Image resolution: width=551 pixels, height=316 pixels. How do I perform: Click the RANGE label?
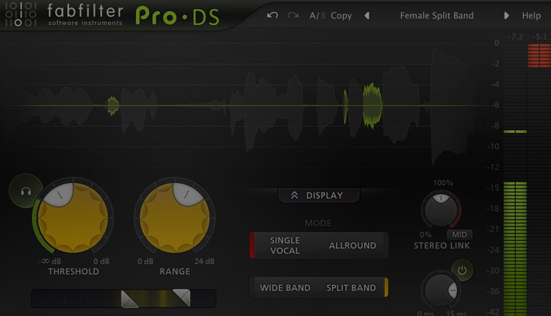click(x=175, y=271)
